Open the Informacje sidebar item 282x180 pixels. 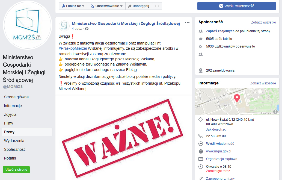(x=13, y=106)
